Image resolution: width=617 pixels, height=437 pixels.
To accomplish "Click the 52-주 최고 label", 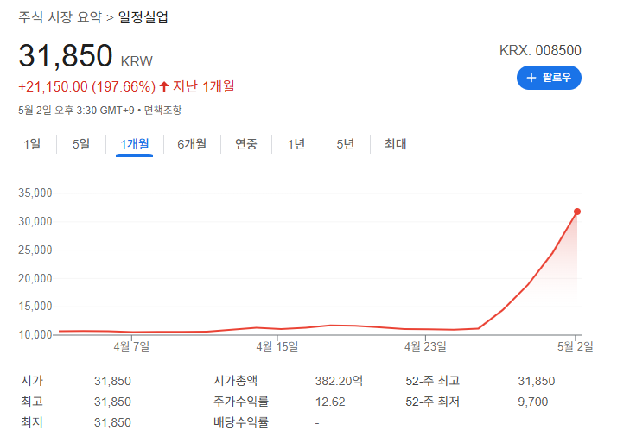I will (x=432, y=381).
